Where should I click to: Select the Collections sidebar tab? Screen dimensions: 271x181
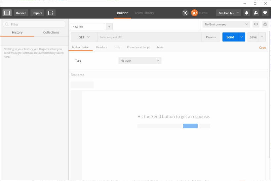pos(51,32)
